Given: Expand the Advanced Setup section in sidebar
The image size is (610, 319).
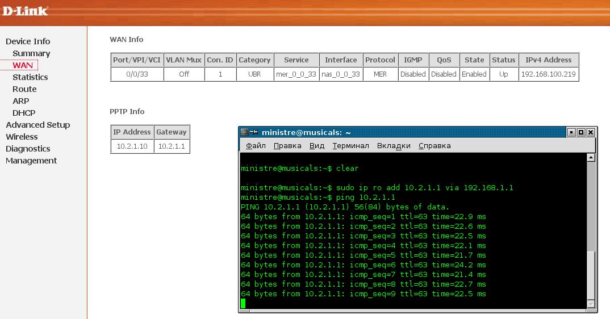Looking at the screenshot, I should coord(38,125).
